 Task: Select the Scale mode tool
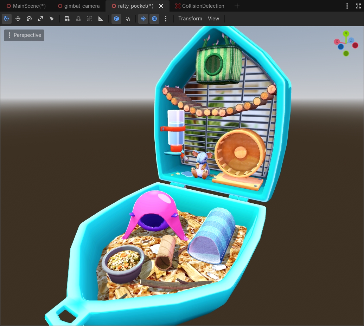pyautogui.click(x=40, y=19)
